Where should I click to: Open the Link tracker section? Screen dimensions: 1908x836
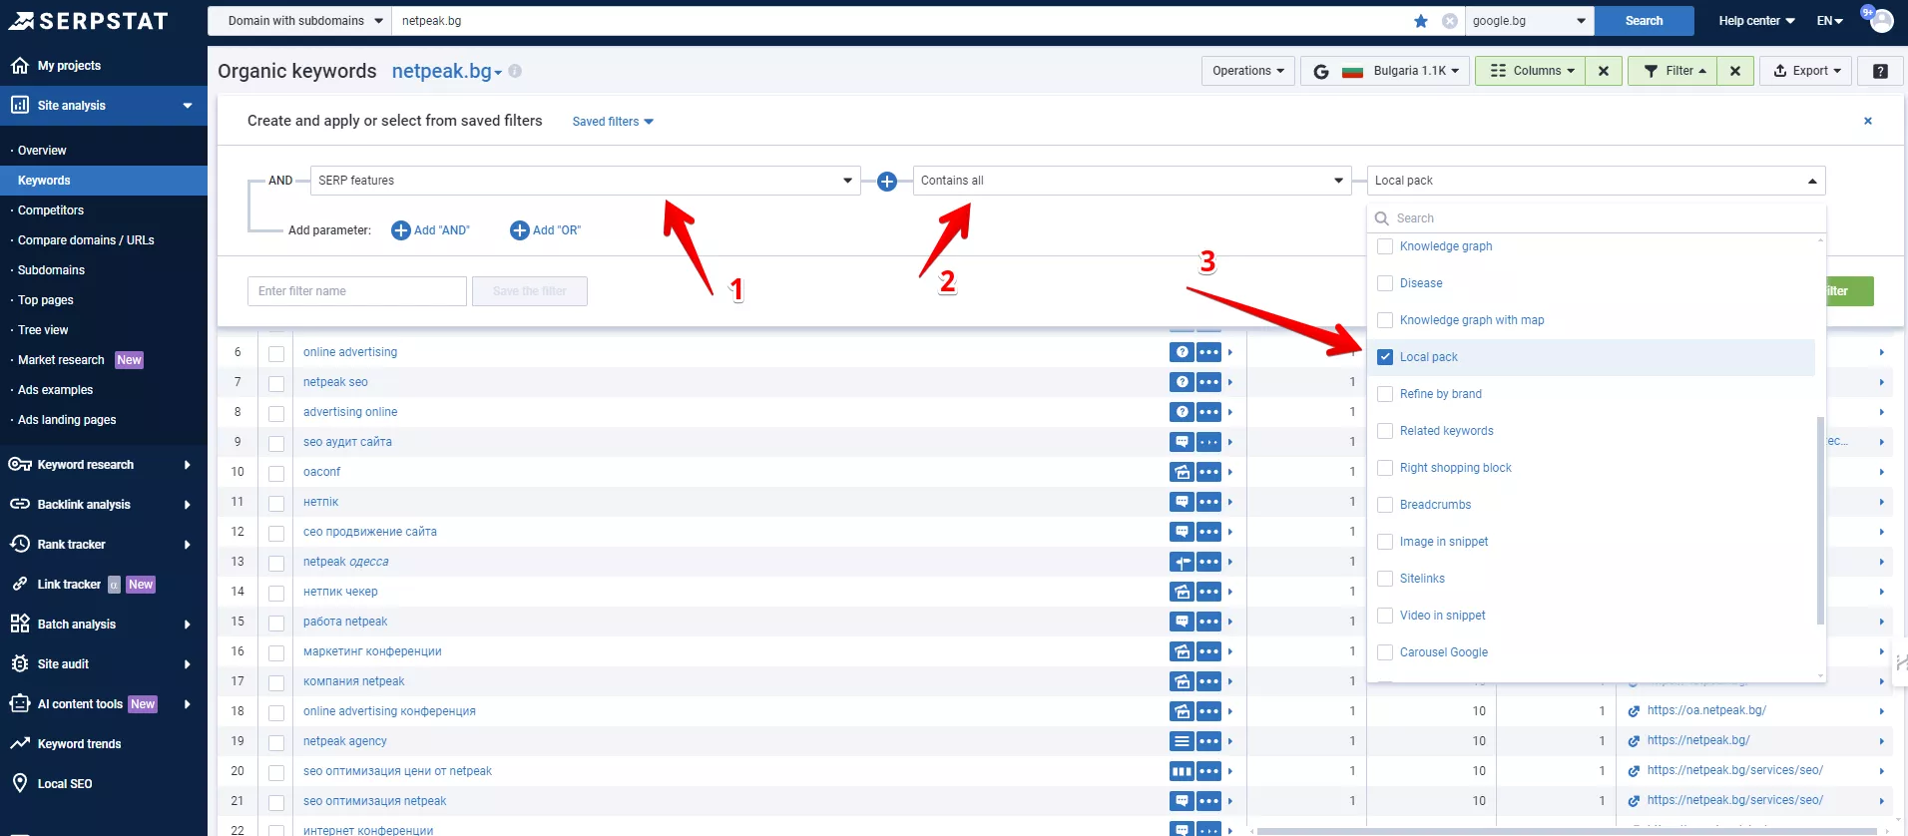[104, 585]
